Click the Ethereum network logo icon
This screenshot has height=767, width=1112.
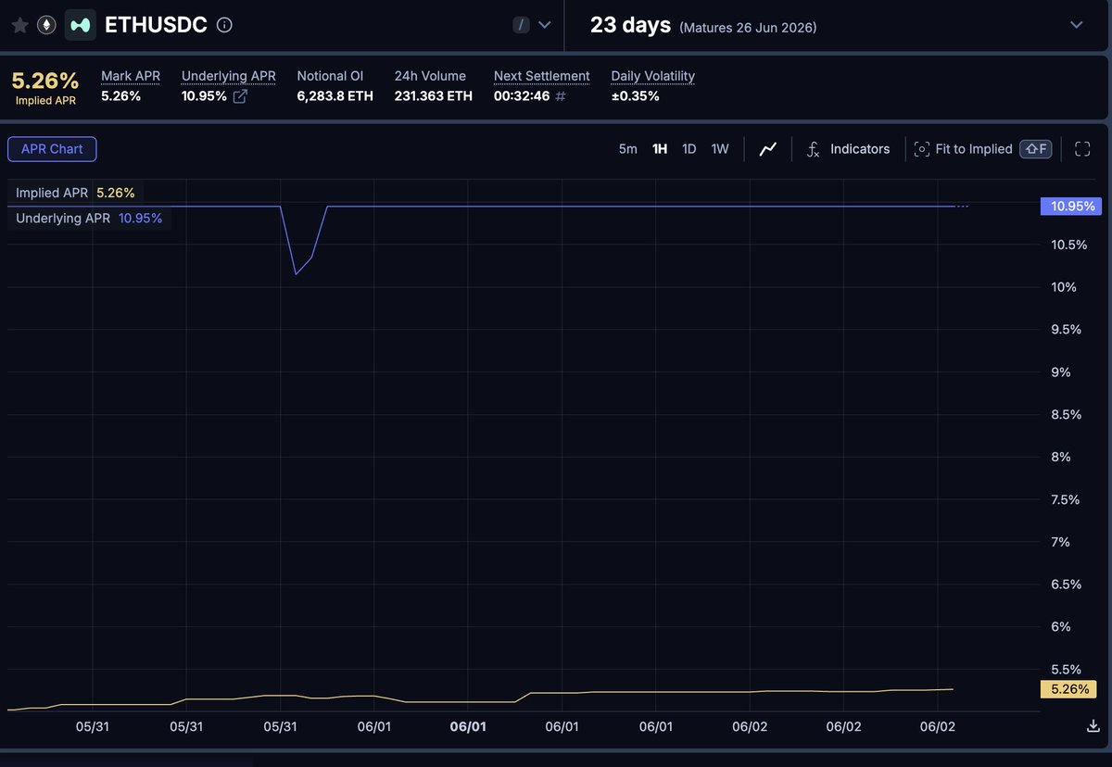tap(45, 25)
